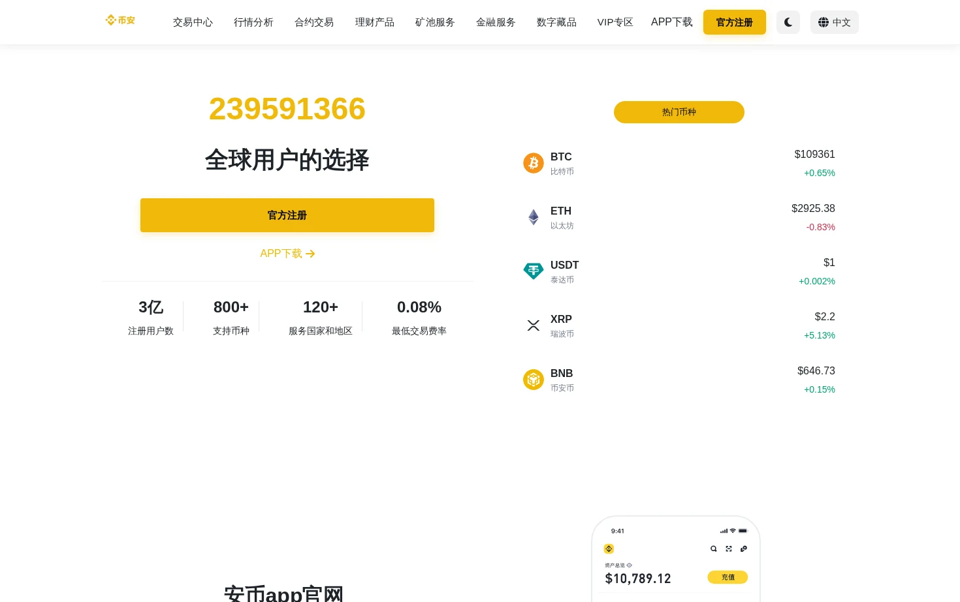Click the link icon in phone mockup
Image resolution: width=960 pixels, height=602 pixels.
pyautogui.click(x=744, y=549)
